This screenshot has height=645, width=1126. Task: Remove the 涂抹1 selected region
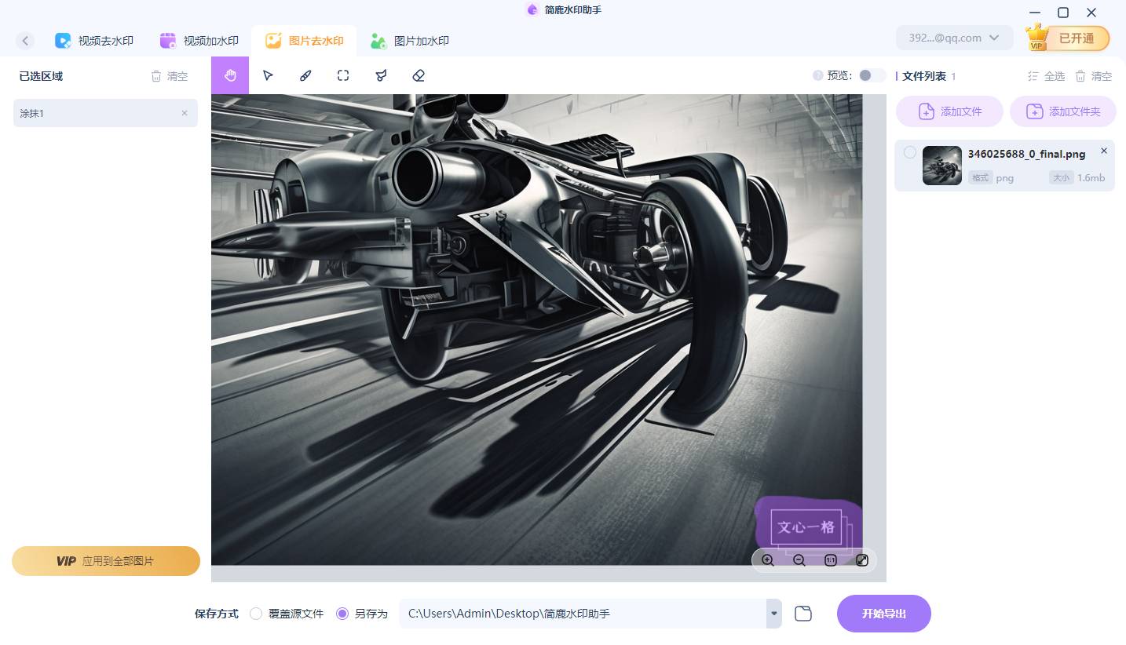point(185,113)
